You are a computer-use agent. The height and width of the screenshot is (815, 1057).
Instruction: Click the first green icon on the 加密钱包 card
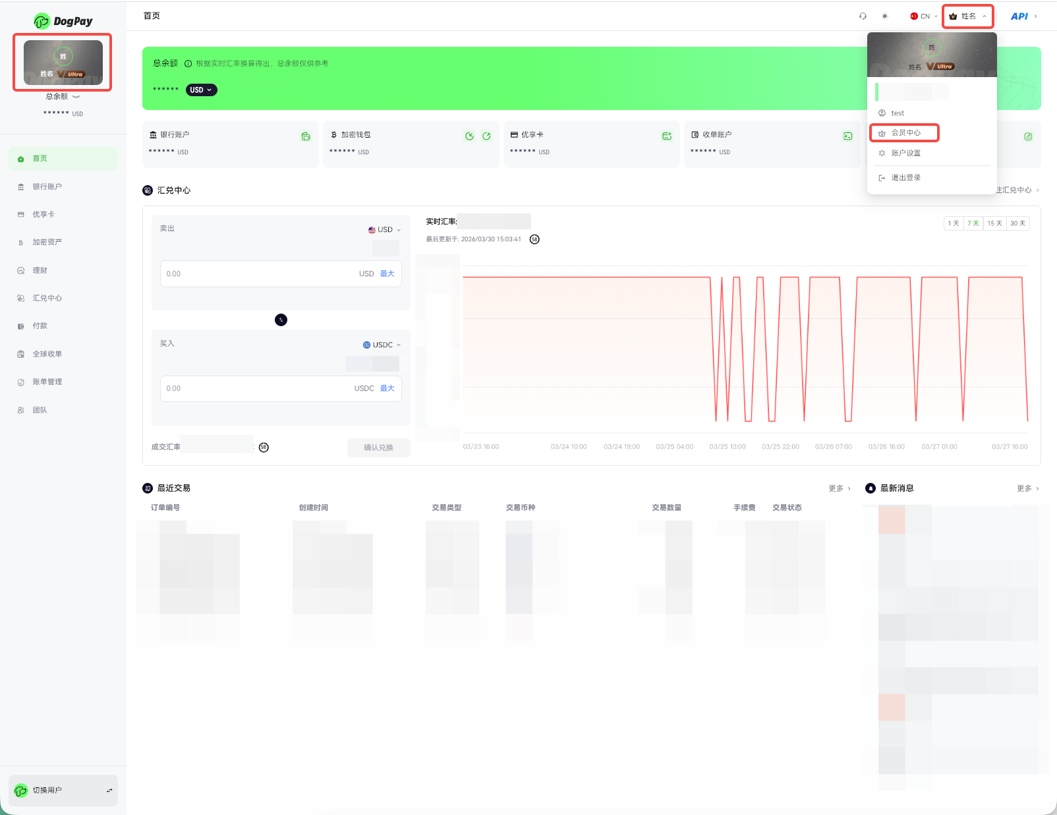[469, 136]
